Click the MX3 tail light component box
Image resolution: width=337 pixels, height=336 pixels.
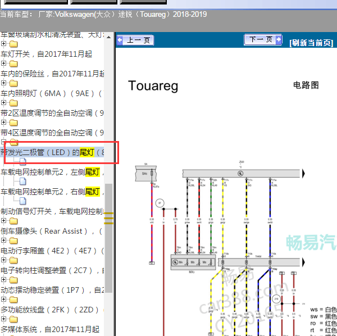(x=193, y=262)
